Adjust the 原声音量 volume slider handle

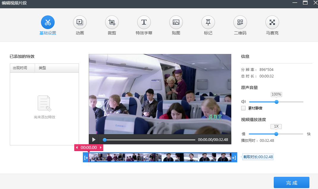[x=276, y=102]
